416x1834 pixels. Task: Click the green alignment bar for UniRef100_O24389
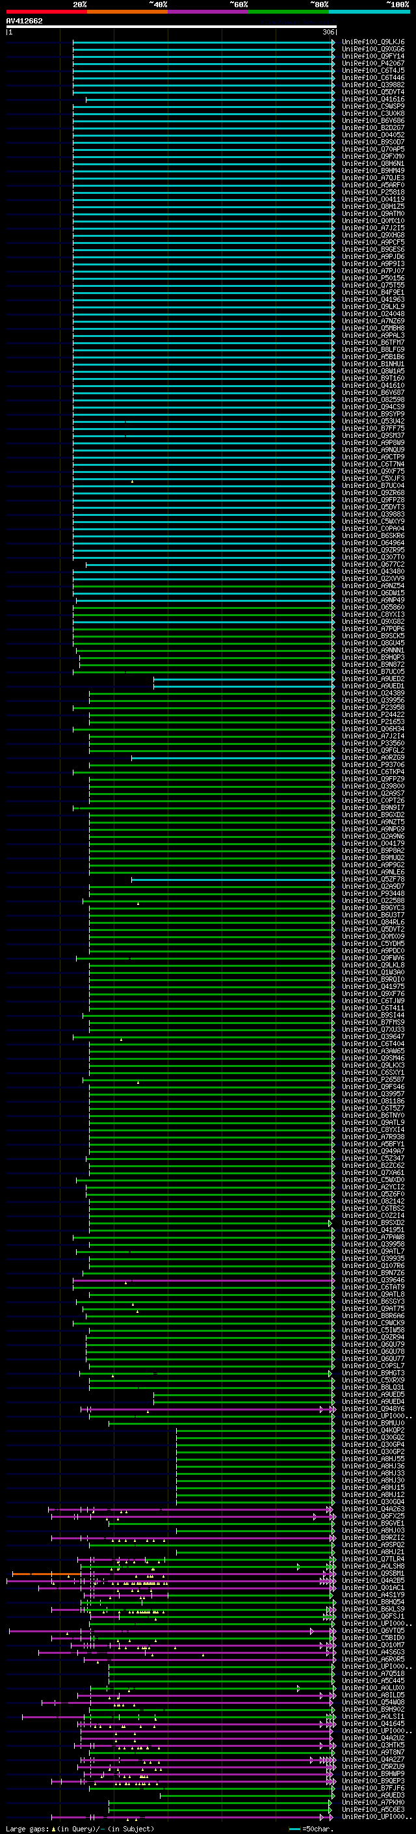click(212, 694)
